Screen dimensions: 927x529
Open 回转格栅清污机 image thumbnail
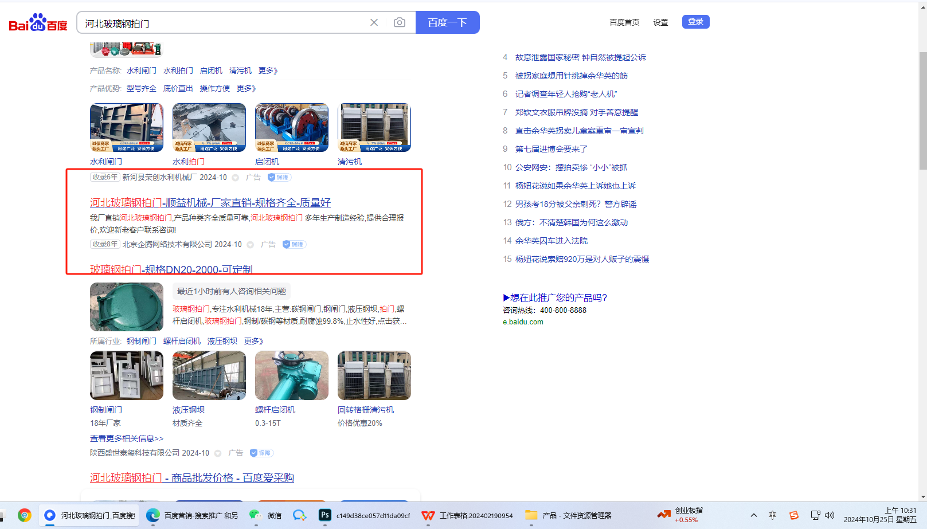(x=374, y=375)
